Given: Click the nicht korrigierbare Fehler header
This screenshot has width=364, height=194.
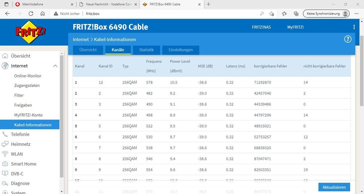Looking at the screenshot, I should pos(325,66).
